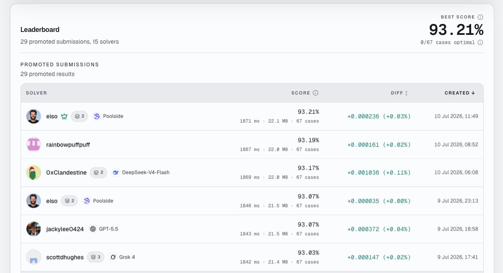Click the DeepSeek whale logo
The image size is (503, 273).
pyautogui.click(x=116, y=172)
